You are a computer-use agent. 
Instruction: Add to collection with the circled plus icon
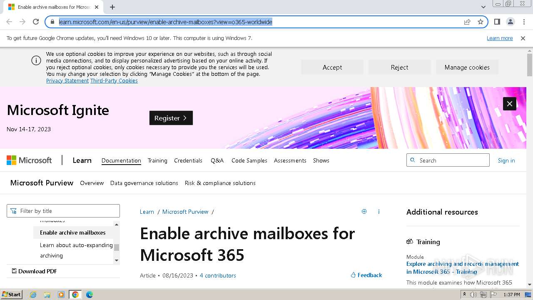[364, 212]
